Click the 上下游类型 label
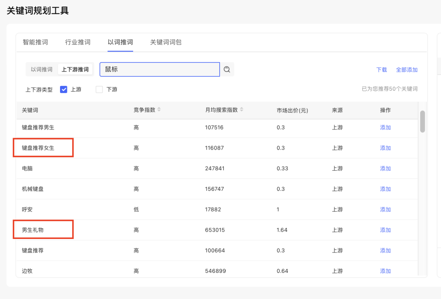Screen dimensions: 441x299 click(39, 90)
